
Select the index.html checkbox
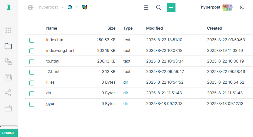(x=32, y=40)
